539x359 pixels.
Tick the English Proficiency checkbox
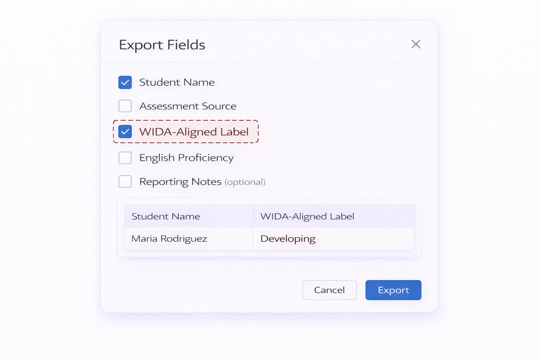click(125, 158)
